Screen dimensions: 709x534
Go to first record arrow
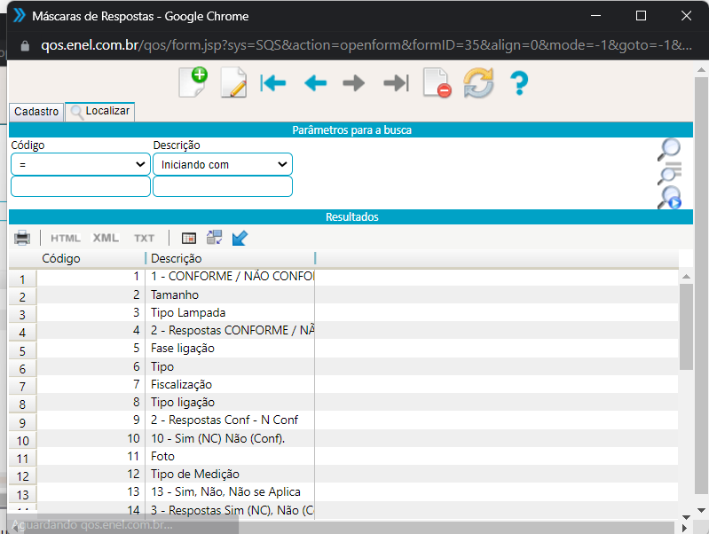273,83
